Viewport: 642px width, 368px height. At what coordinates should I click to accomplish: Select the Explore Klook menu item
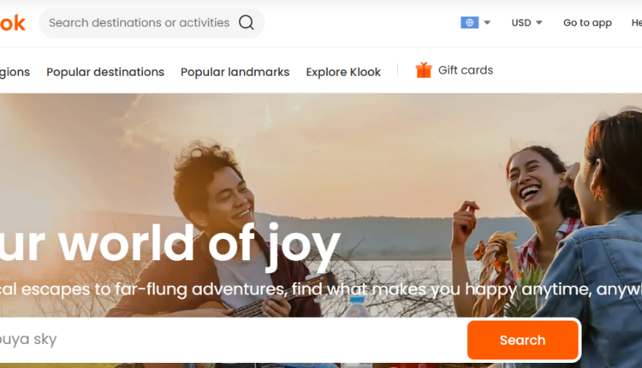click(x=343, y=72)
